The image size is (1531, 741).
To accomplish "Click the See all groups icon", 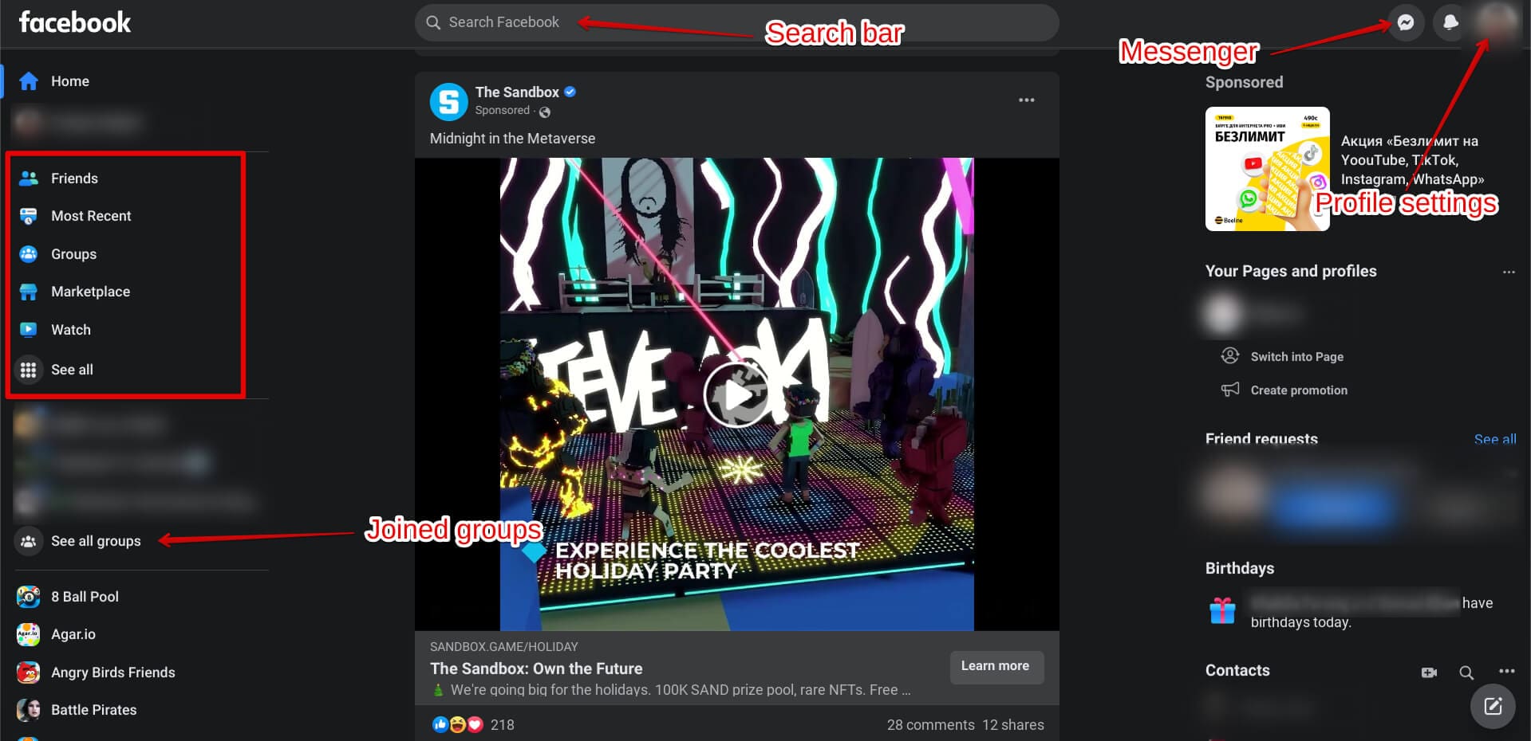I will pyautogui.click(x=29, y=541).
